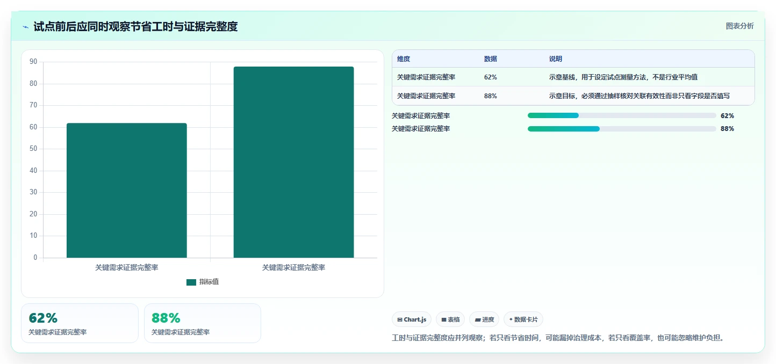Select the 进度 chip
Image resolution: width=776 pixels, height=364 pixels.
click(484, 319)
